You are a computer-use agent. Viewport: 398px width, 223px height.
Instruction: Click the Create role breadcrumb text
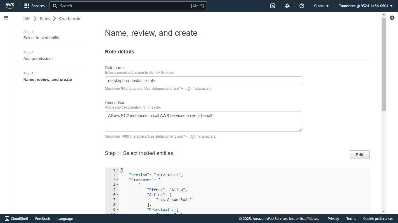(x=70, y=19)
